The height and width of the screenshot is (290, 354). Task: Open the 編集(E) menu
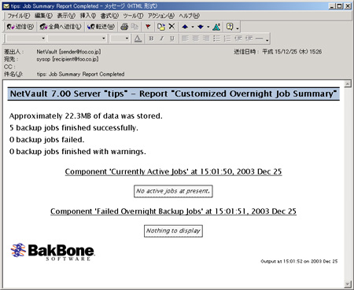click(x=43, y=16)
